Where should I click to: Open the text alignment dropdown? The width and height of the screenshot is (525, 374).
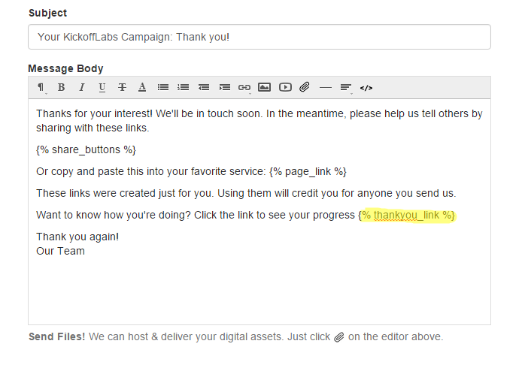pos(346,88)
